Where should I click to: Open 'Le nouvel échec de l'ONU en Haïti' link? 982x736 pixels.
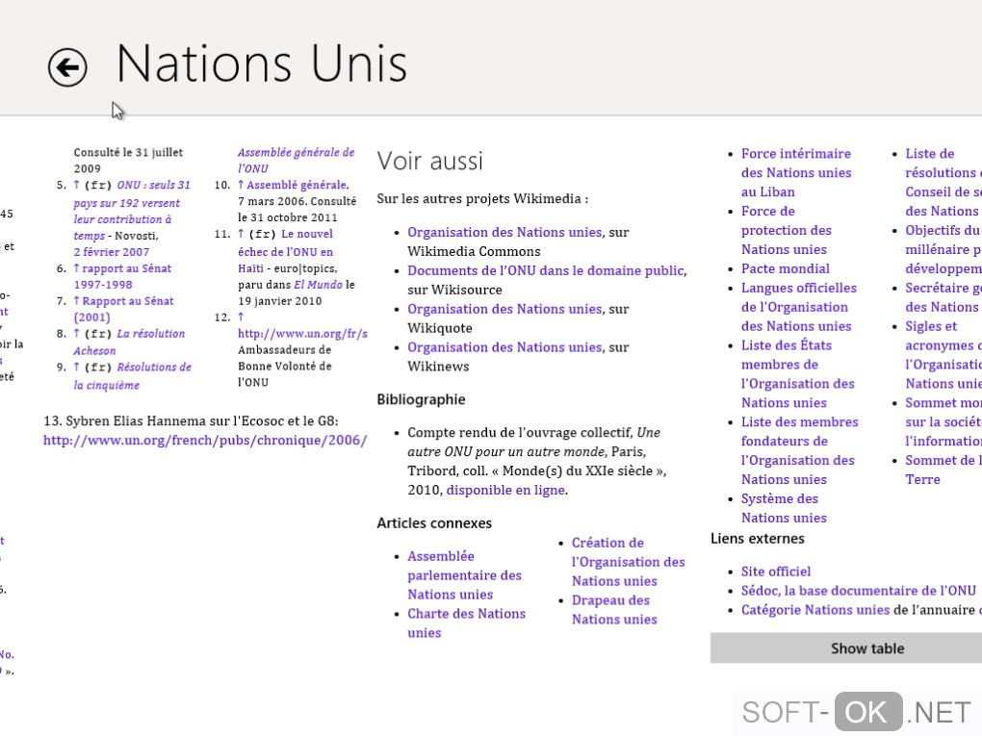coord(285,251)
